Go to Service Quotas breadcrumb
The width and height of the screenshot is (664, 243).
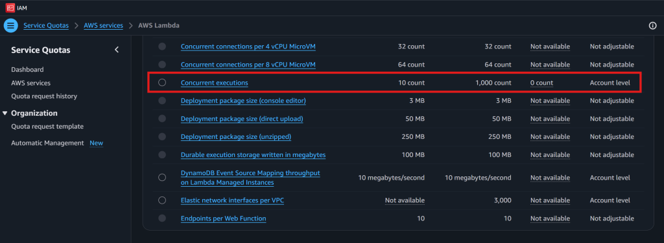click(x=46, y=26)
